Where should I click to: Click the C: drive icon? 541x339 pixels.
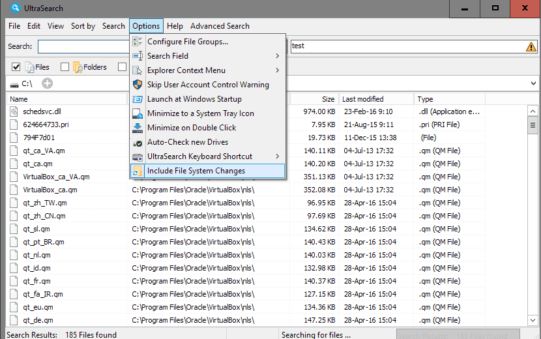[14, 84]
